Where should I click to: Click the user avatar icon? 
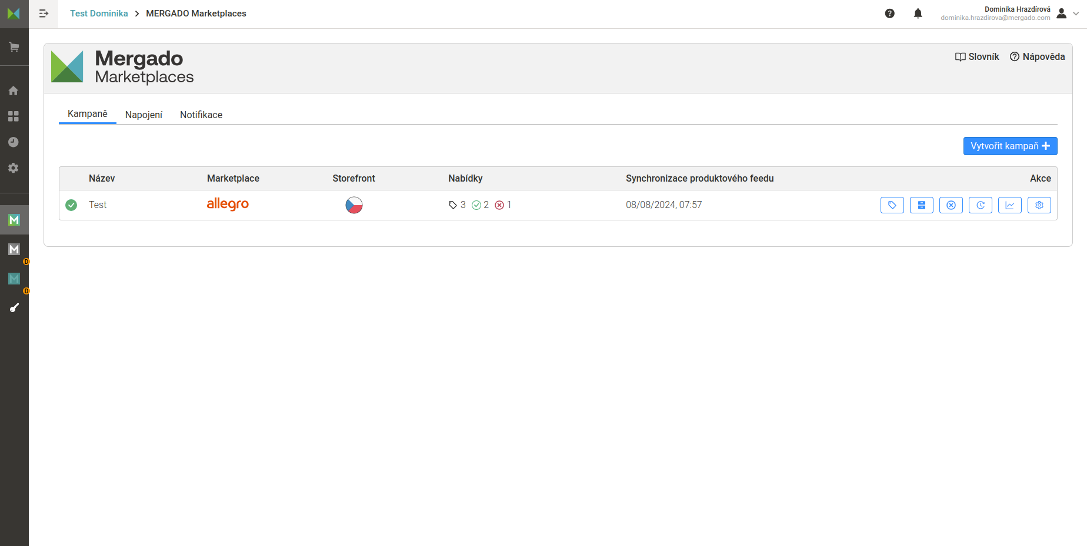(x=1062, y=14)
